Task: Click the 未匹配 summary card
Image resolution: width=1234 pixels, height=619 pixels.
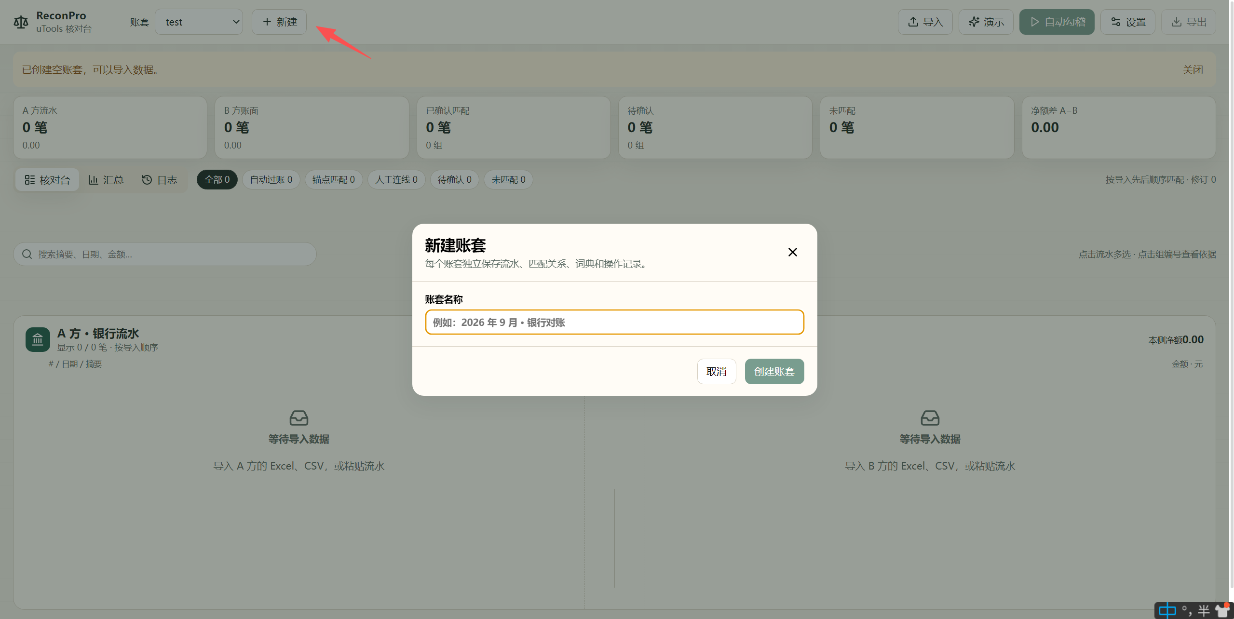Action: 917,127
